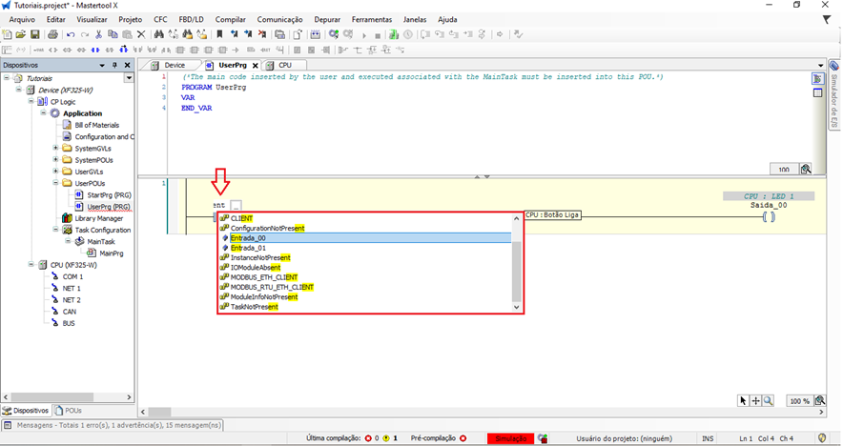Click the Print icon in the toolbar
The image size is (843, 446).
[52, 35]
